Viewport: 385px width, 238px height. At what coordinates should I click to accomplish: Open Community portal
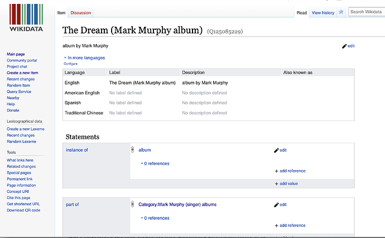(x=22, y=60)
